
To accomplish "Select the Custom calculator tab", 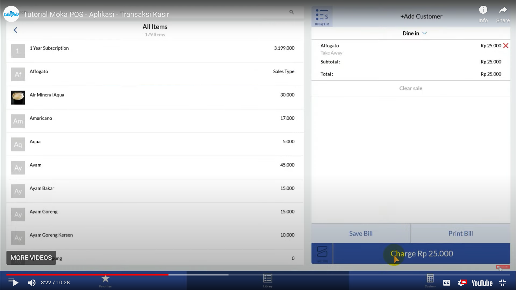I will point(430,281).
